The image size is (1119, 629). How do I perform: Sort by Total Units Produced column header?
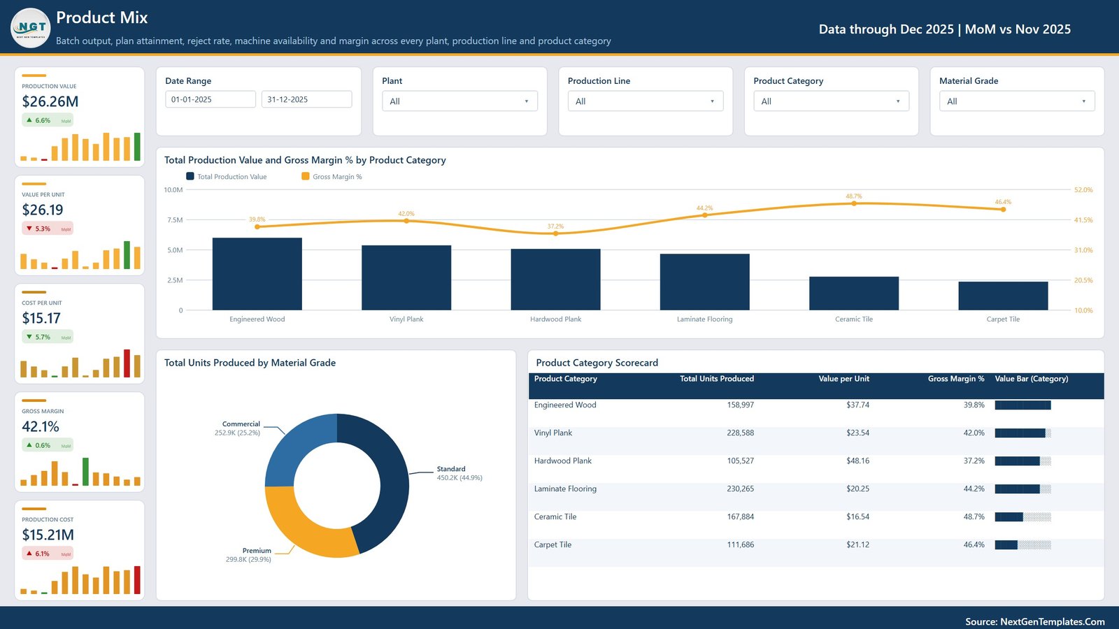pos(717,379)
